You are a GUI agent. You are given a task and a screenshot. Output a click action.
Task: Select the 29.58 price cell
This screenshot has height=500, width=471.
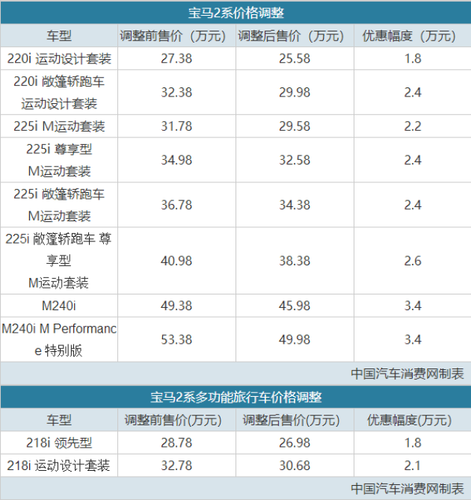[x=295, y=126]
